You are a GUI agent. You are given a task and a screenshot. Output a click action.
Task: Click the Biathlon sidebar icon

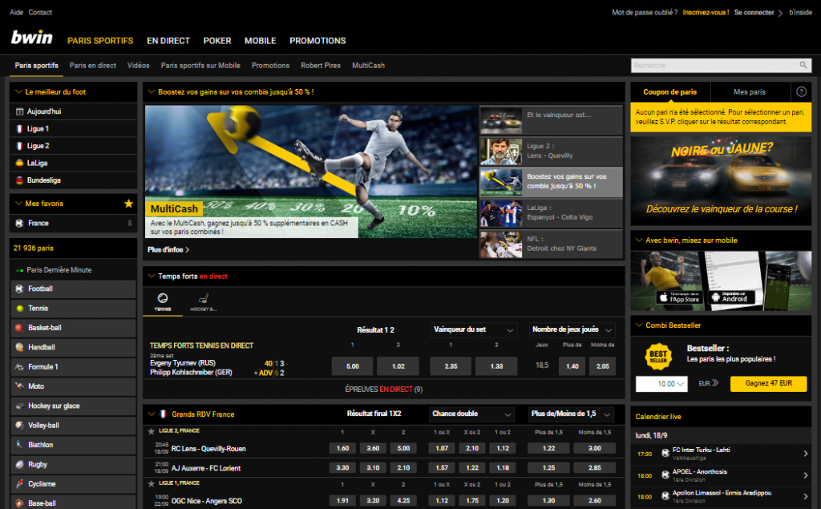[x=19, y=445]
